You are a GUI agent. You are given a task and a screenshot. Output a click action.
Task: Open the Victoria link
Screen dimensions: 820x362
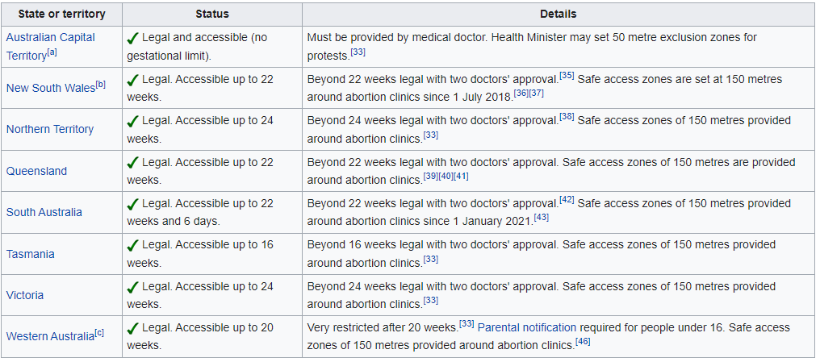point(25,295)
